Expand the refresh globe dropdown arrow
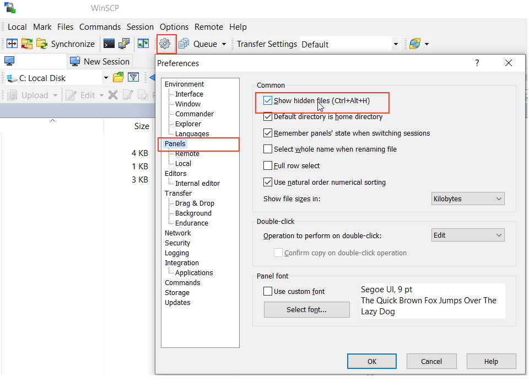The width and height of the screenshot is (529, 386). tap(427, 44)
